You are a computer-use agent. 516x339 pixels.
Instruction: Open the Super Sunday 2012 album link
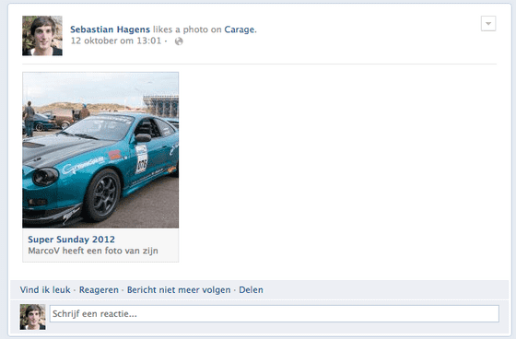pyautogui.click(x=72, y=240)
